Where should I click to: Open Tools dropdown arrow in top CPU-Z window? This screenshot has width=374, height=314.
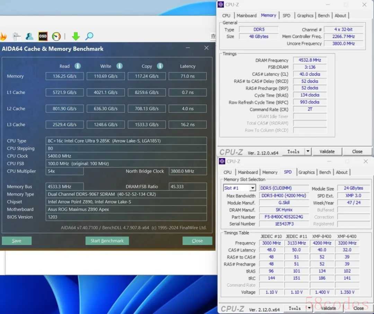308,151
